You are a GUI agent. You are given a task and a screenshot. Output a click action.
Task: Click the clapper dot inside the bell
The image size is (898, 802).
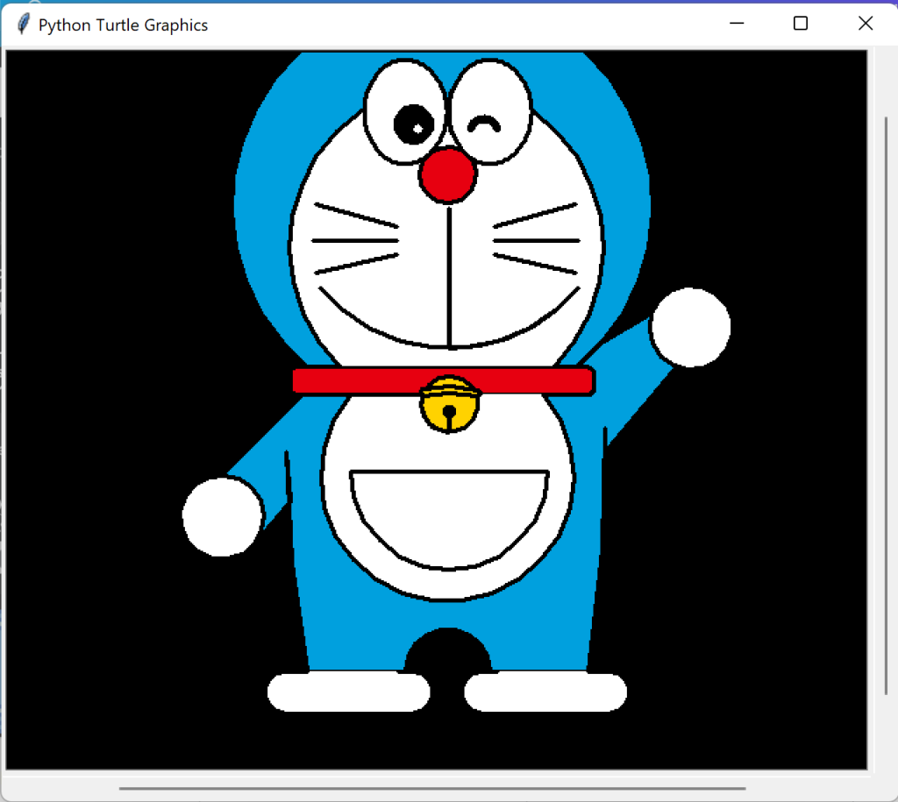(x=449, y=412)
